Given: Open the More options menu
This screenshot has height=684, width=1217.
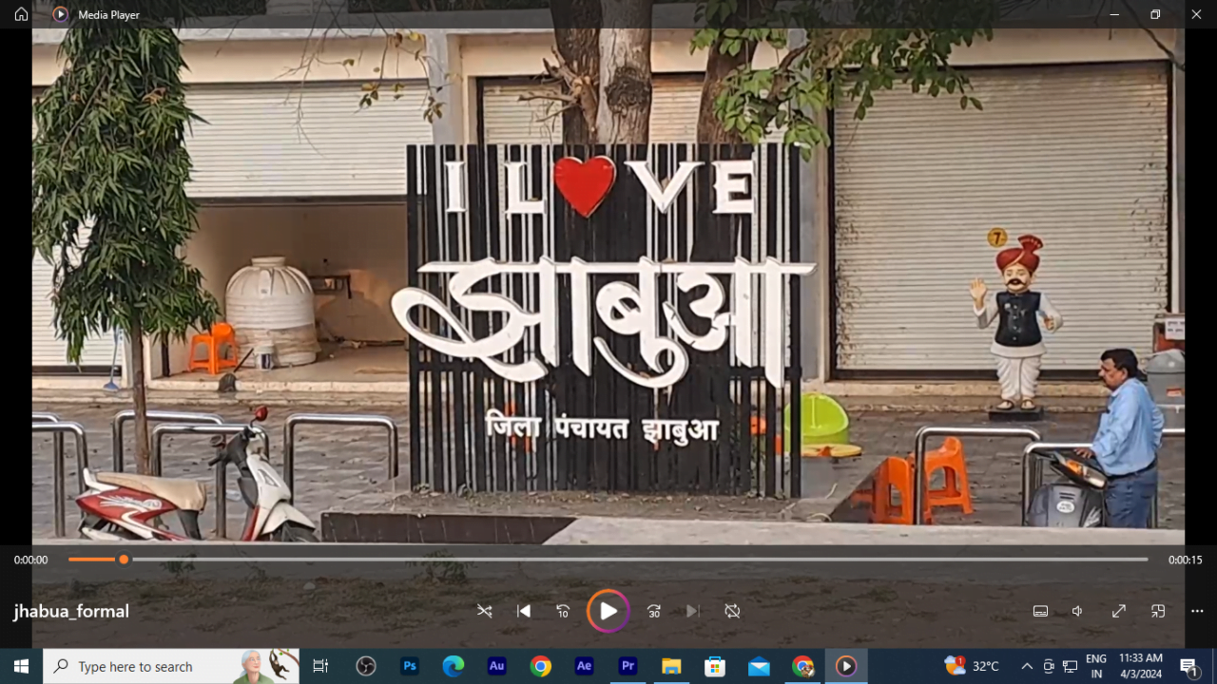Looking at the screenshot, I should [x=1197, y=611].
